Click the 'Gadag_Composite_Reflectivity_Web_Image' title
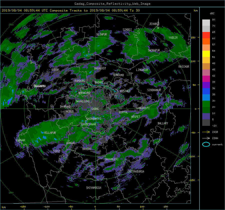Viewport: 225px width, 210px height. click(x=112, y=4)
